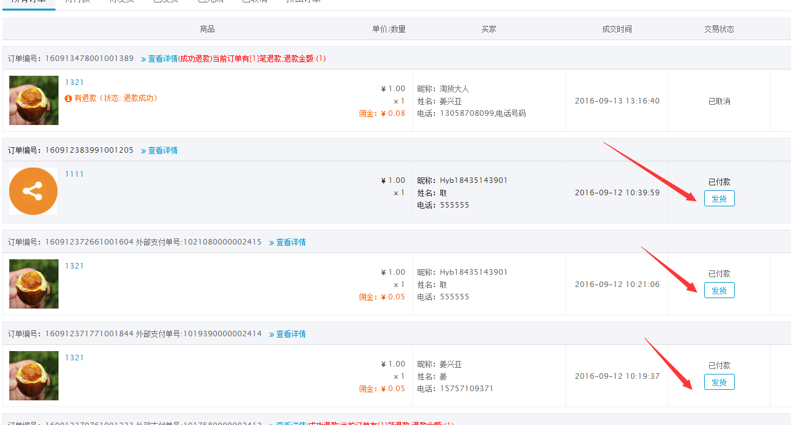Click buyer name 姓名: 姜兴亚
The height and width of the screenshot is (425, 791).
439,101
